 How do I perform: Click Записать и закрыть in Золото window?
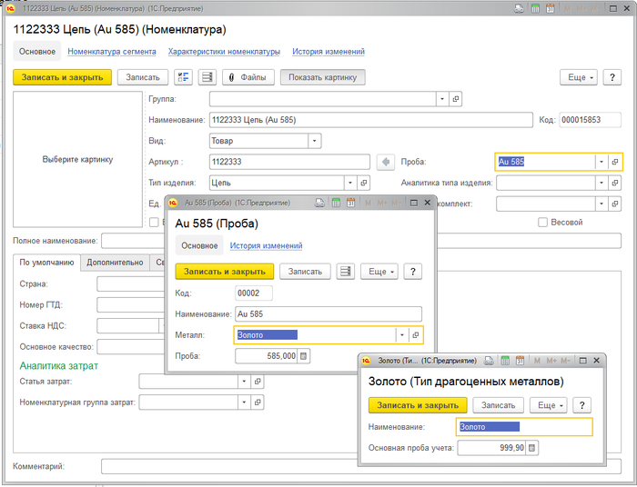point(417,405)
